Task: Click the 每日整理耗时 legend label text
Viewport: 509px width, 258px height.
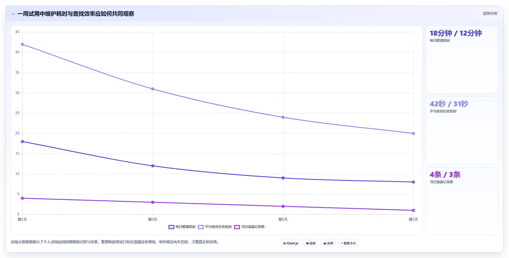Action: (185, 227)
